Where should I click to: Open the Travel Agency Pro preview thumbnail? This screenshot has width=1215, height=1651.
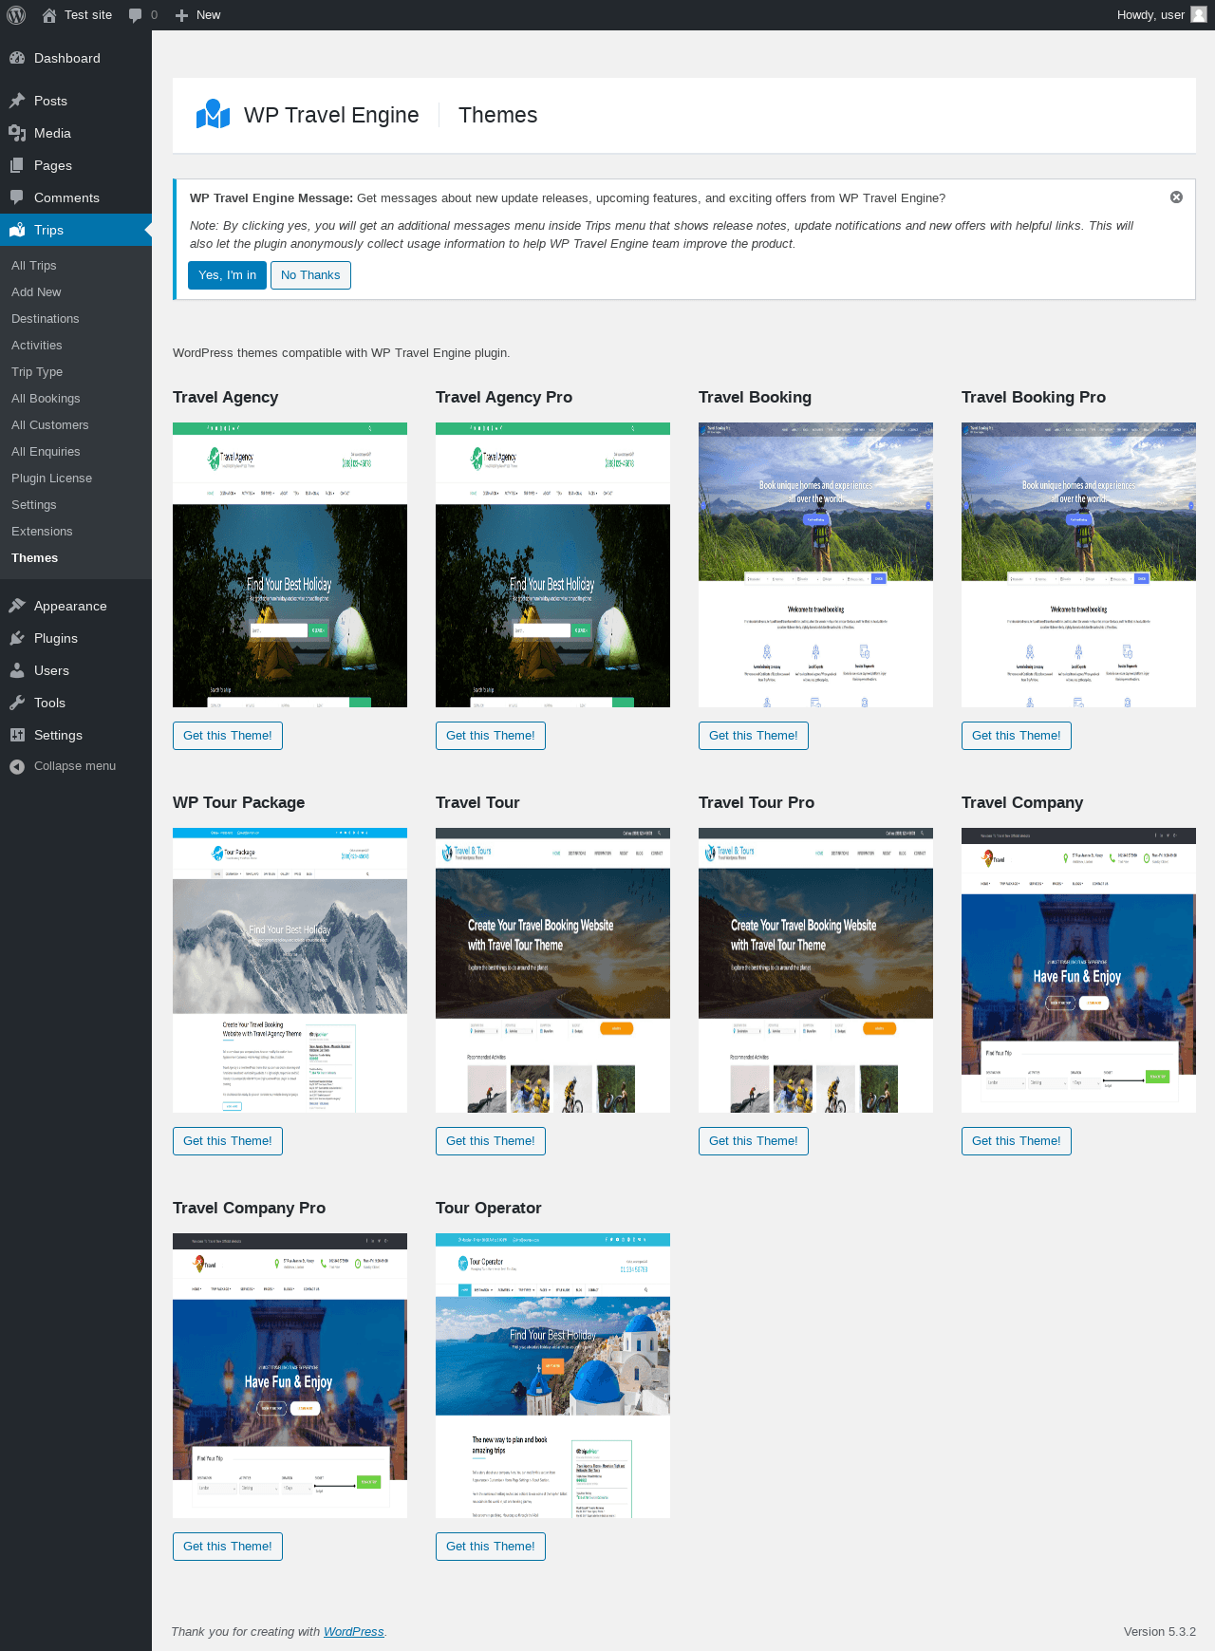point(552,565)
